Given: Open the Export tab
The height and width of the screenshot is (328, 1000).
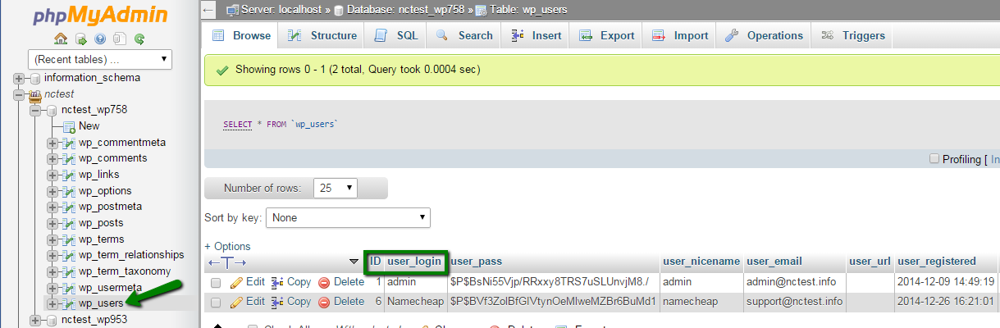Looking at the screenshot, I should [606, 35].
